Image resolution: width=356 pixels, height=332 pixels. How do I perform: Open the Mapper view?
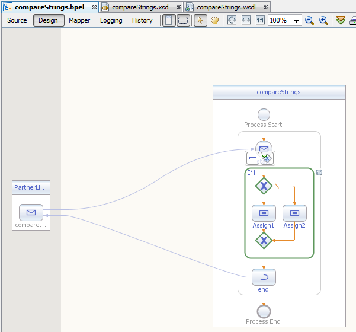point(79,20)
